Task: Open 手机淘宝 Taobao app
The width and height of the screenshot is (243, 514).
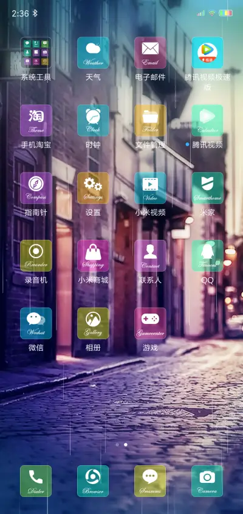Action: (36, 121)
